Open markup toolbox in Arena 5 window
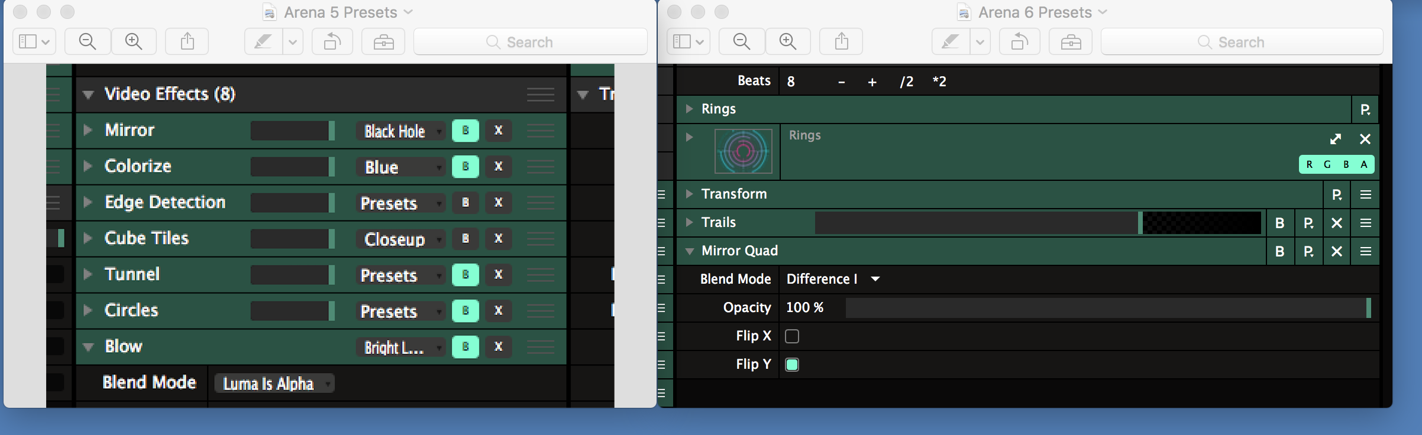 tap(383, 41)
